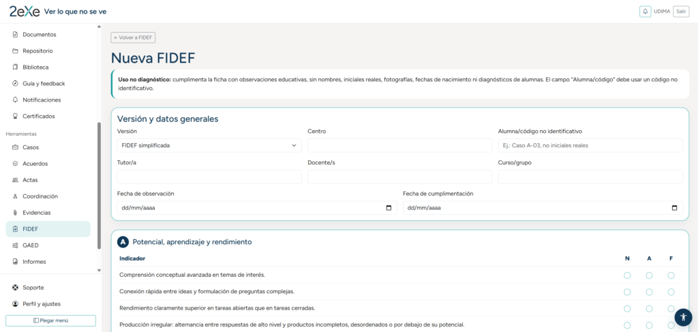Viewport: 698px width, 332px height.
Task: Select F for Comprensión conceptual avanzada
Action: (671, 275)
